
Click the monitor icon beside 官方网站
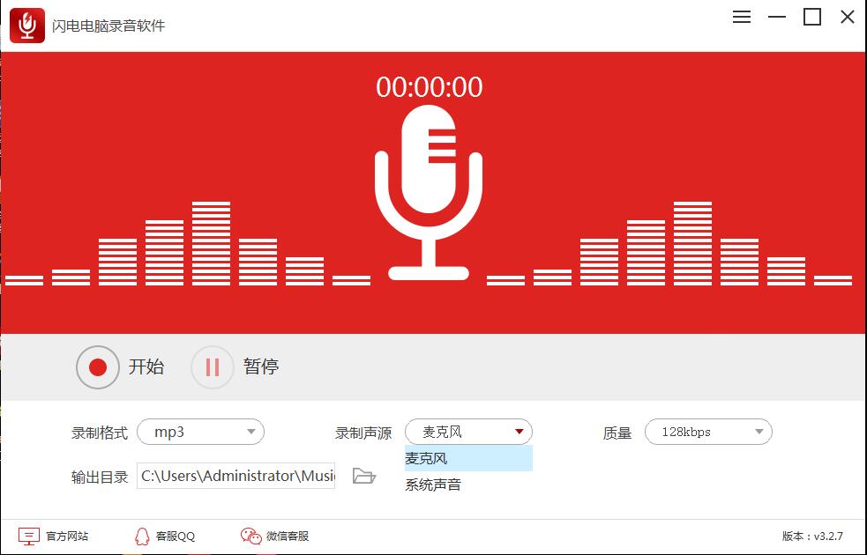29,536
